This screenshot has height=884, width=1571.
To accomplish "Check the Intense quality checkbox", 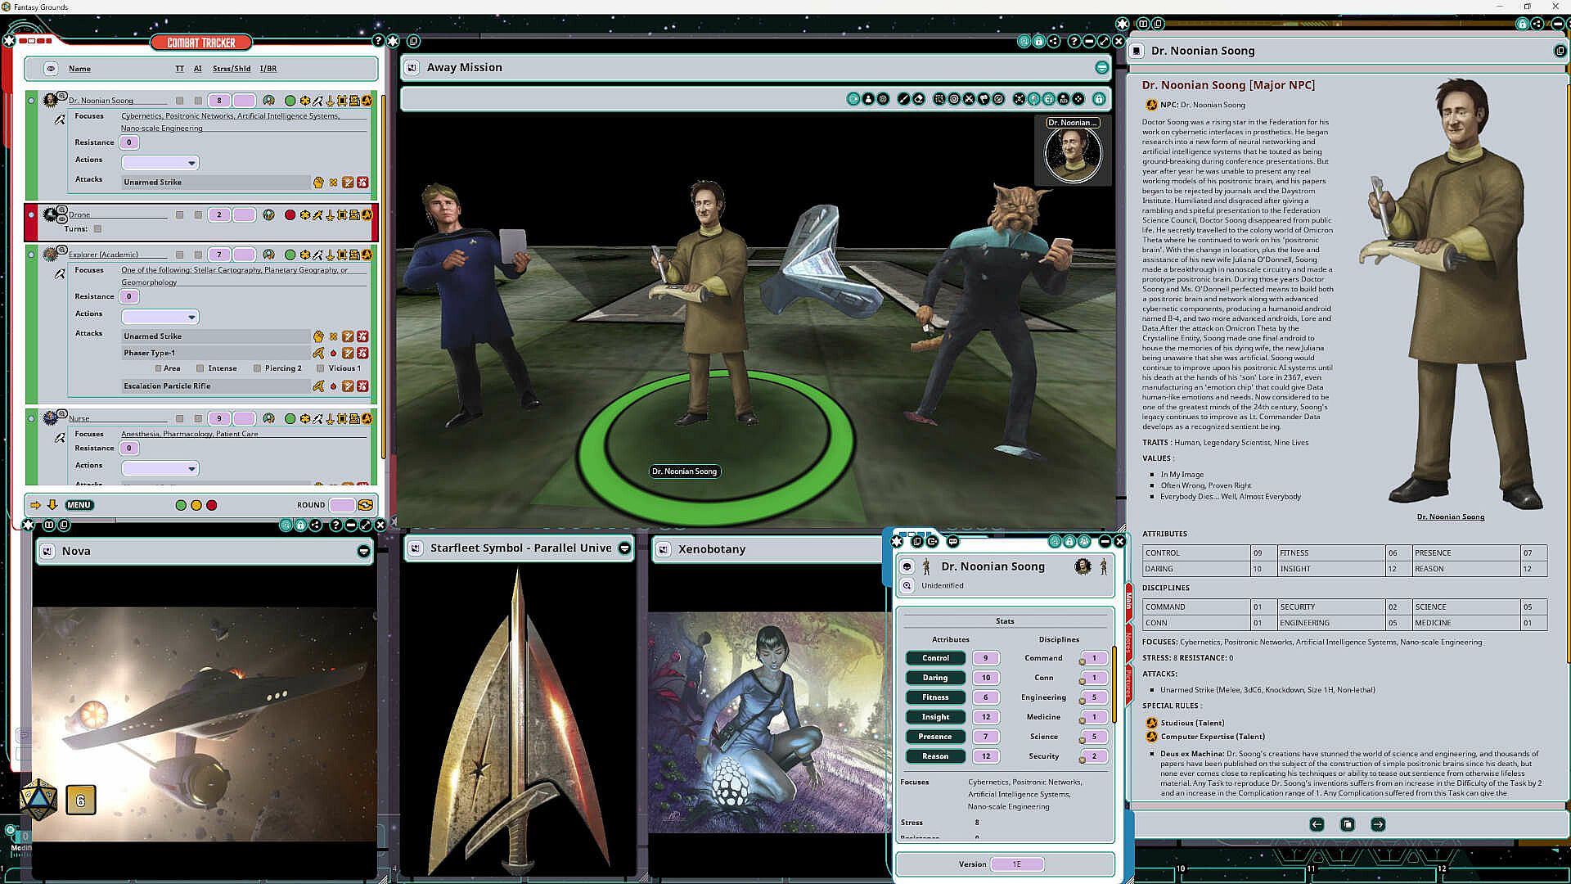I will pos(200,368).
